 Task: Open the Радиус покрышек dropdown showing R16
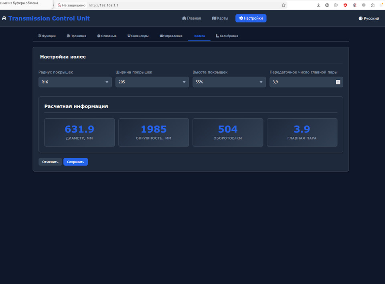[75, 82]
